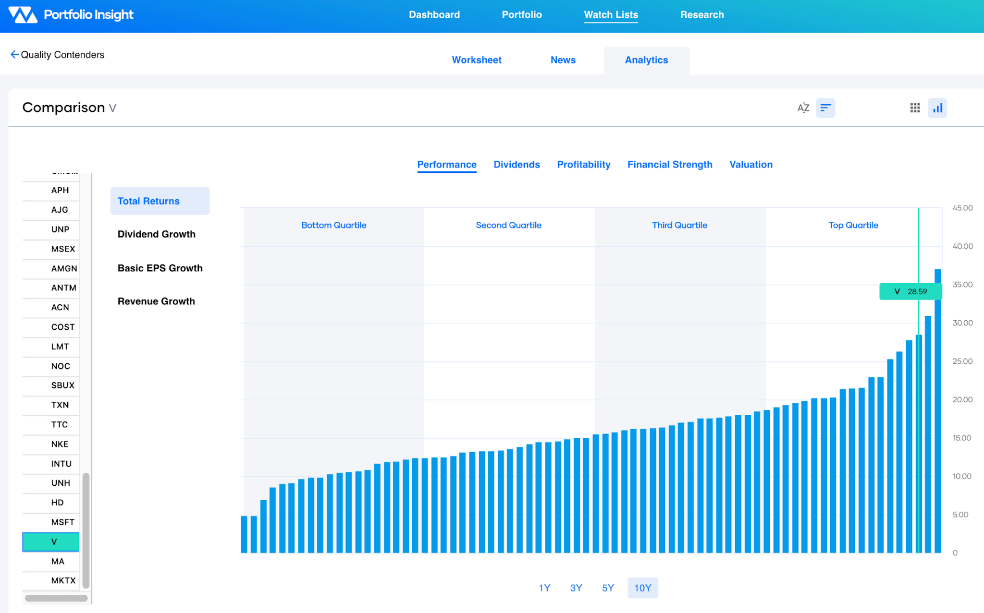Select the Dividends category tab
Image resolution: width=984 pixels, height=613 pixels.
tap(517, 165)
